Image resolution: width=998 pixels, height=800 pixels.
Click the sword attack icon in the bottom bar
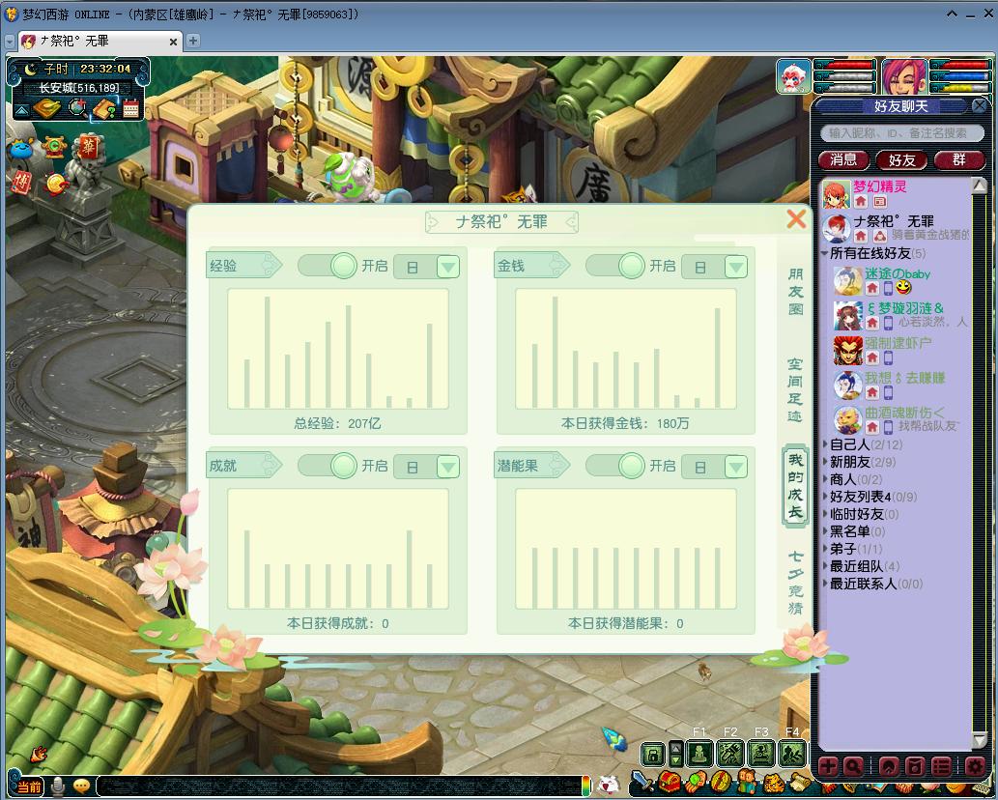click(x=642, y=782)
